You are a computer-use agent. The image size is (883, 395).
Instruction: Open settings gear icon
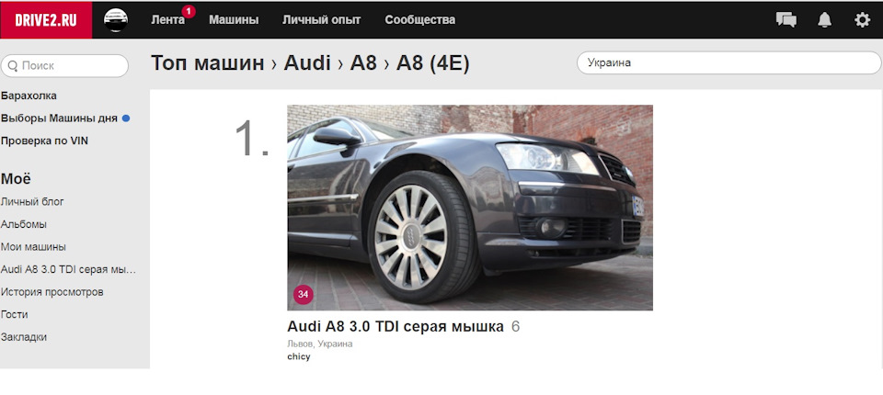click(x=862, y=19)
